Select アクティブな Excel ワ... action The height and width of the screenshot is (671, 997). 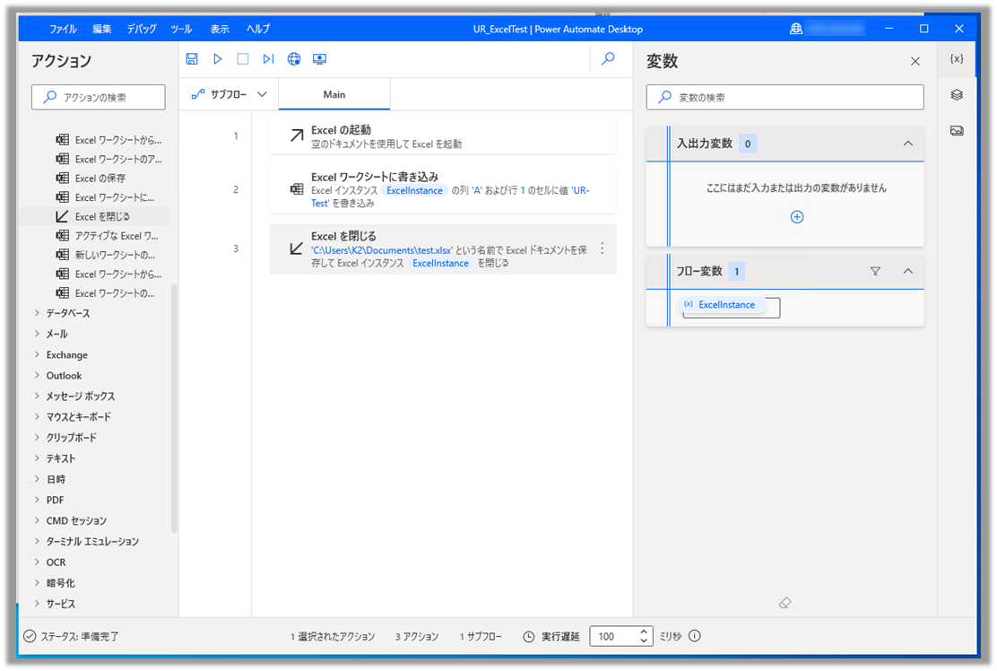point(107,235)
